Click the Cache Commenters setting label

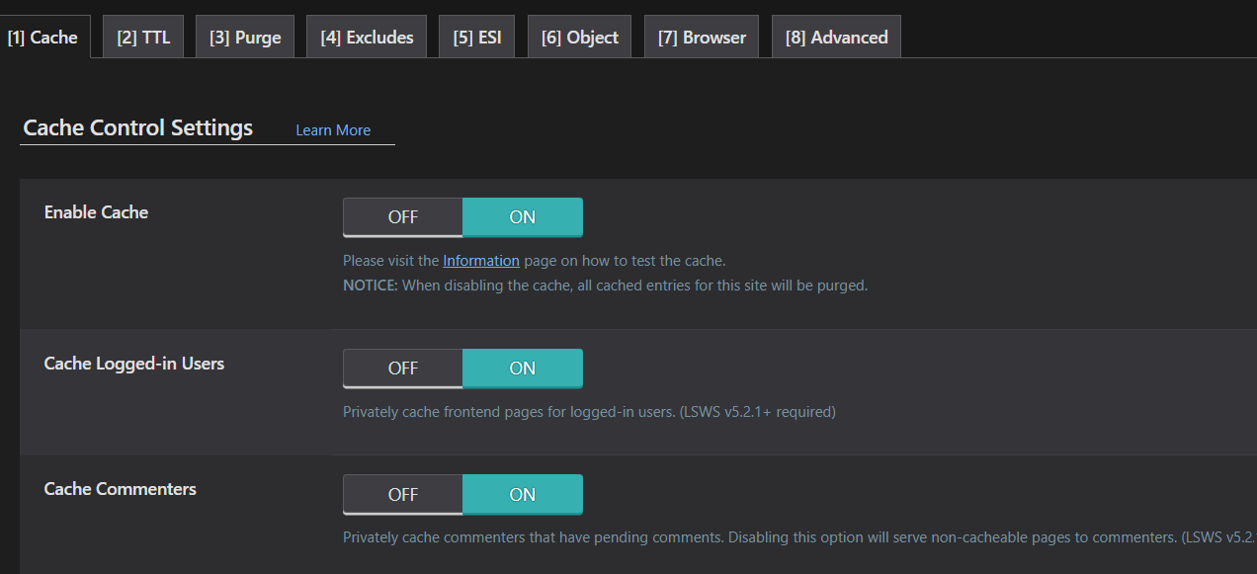coord(121,489)
